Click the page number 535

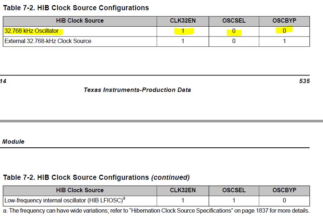coord(304,81)
